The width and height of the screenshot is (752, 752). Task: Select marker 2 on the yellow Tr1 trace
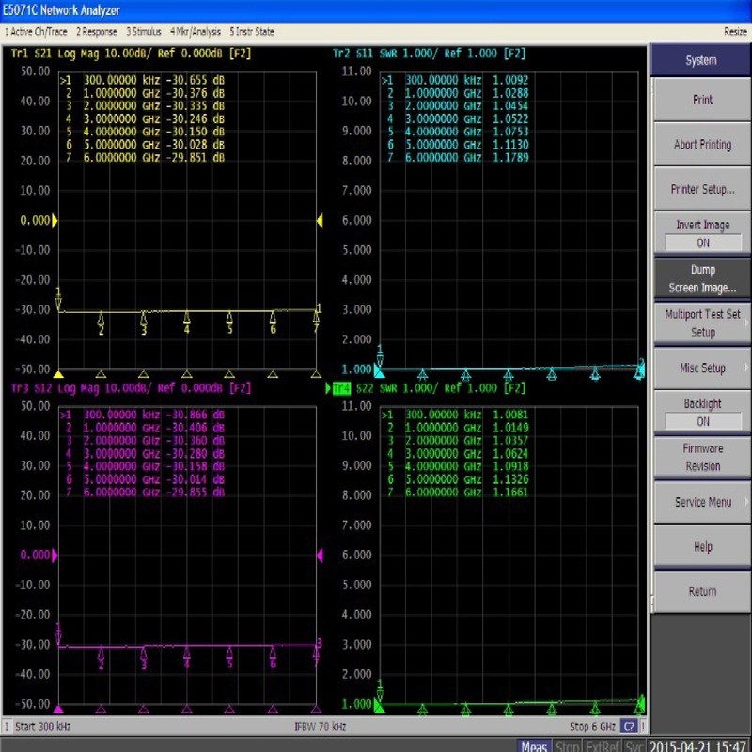click(x=102, y=322)
